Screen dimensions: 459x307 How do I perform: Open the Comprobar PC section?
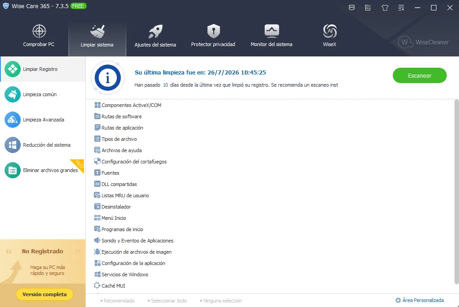[x=39, y=36]
